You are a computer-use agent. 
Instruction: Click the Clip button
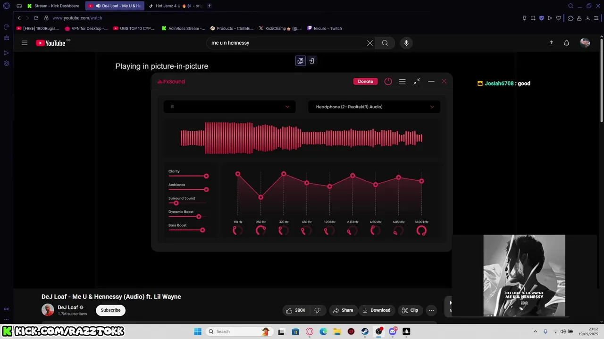click(x=410, y=310)
